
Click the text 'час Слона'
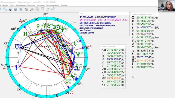point(85,30)
